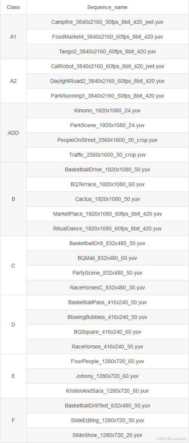Select the Campfire_3840x2160_30fps_8bit_420_jvet.yuv row
The height and width of the screenshot is (443, 189).
click(107, 22)
